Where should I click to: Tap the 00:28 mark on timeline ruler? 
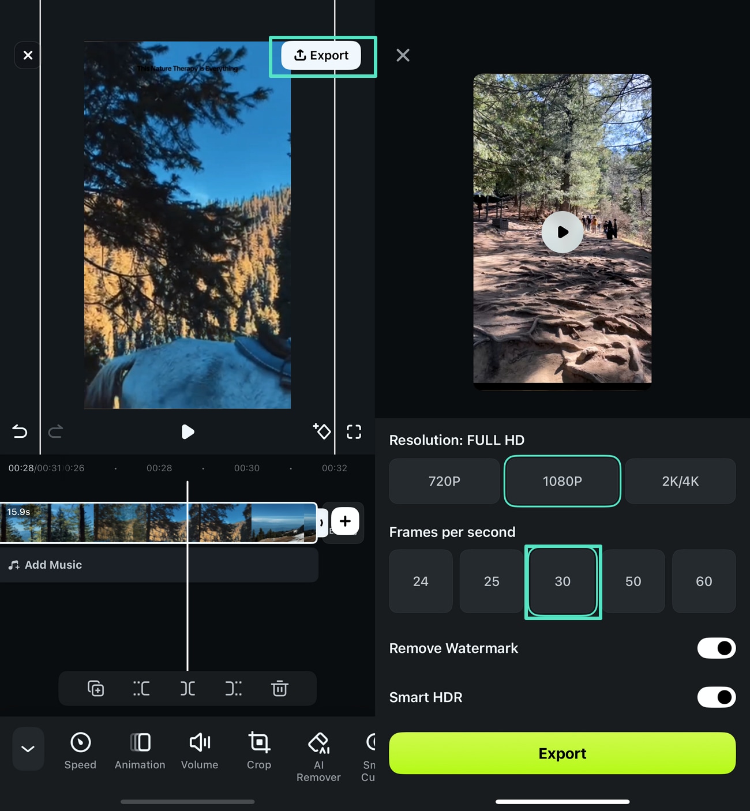tap(159, 468)
